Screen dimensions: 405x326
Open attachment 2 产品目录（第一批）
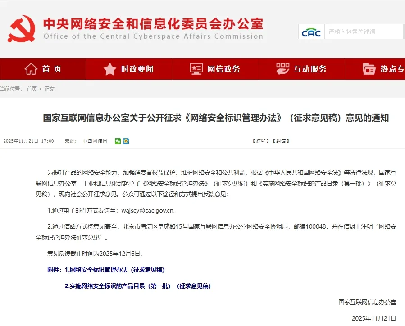click(x=137, y=286)
